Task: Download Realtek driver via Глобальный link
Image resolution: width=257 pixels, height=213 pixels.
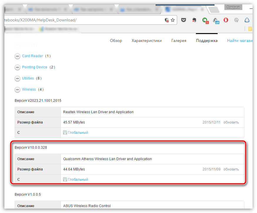Action: click(x=78, y=133)
